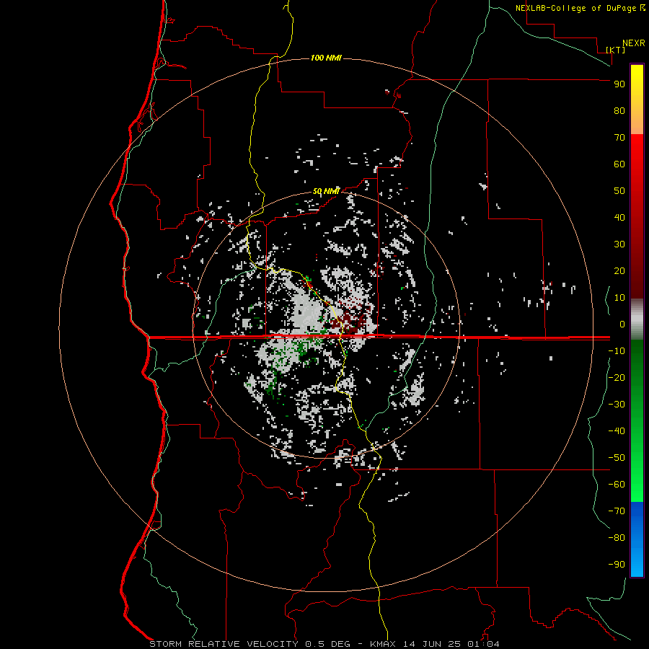
Task: Click the blue bottom segment of the color bar
Action: click(637, 539)
